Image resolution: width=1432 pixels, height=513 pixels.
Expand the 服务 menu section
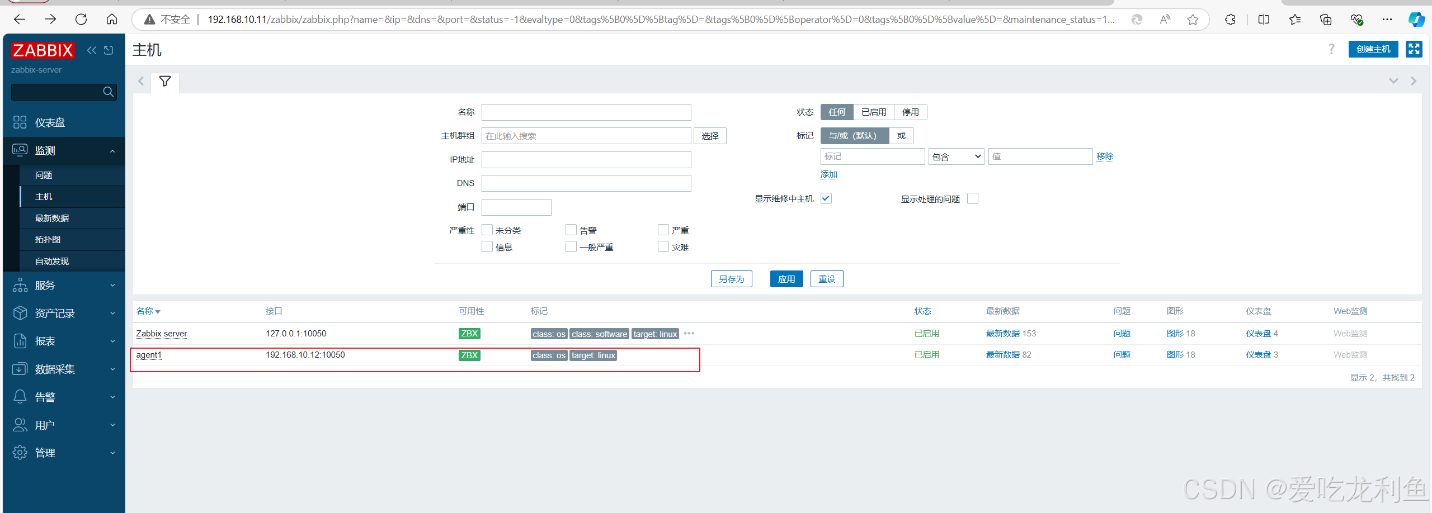[64, 286]
